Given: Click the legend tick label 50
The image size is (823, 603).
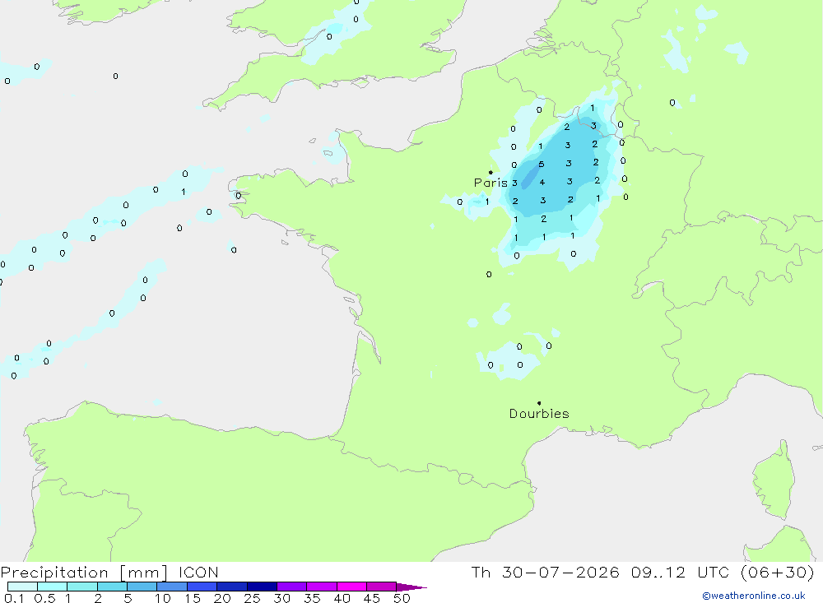Looking at the screenshot, I should [402, 598].
